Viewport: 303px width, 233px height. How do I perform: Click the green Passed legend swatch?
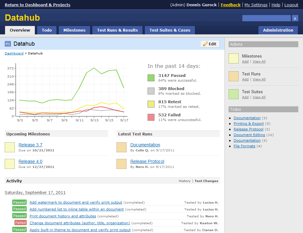[x=151, y=78]
